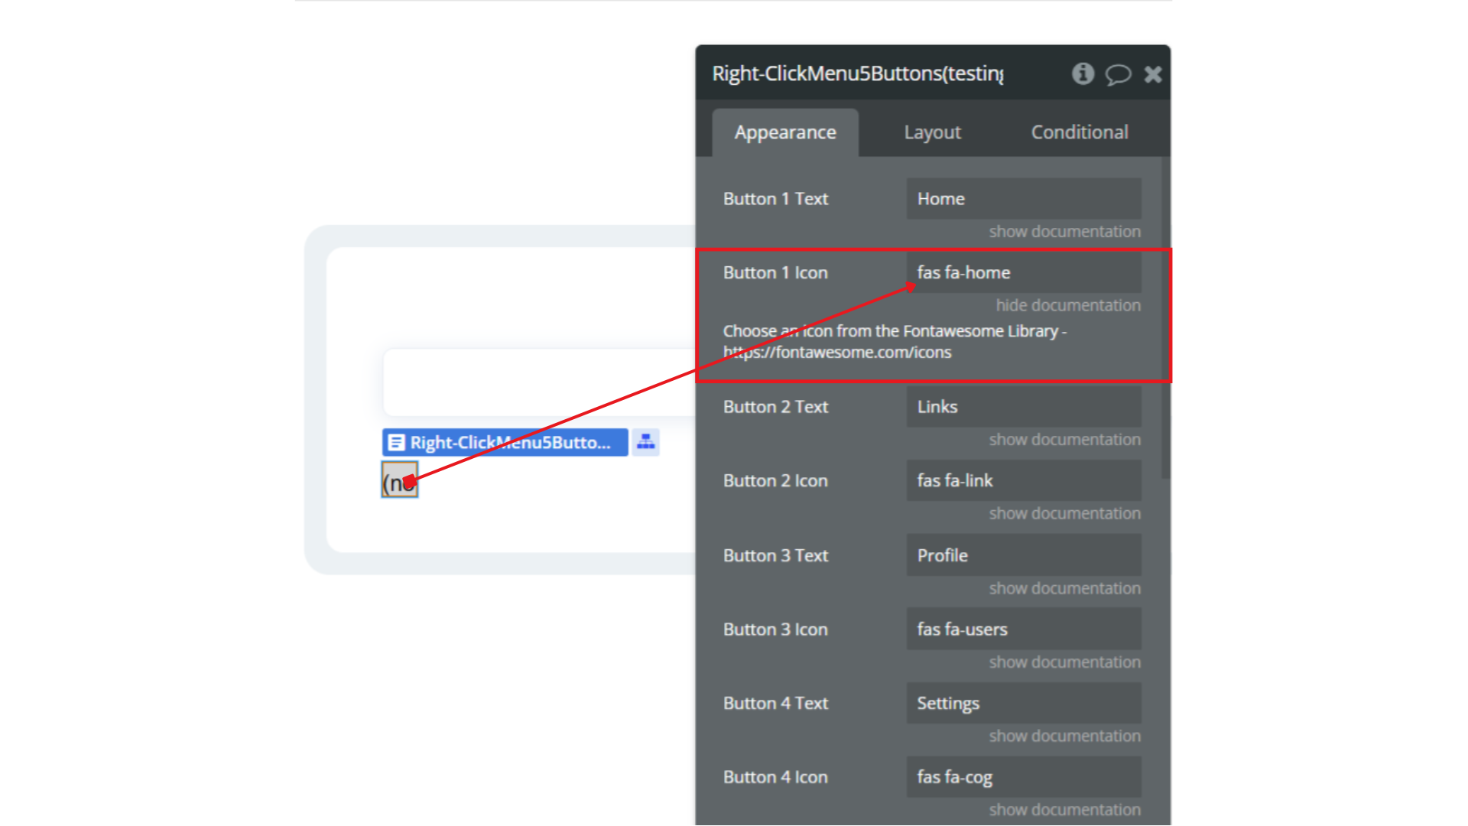Screen dimensions: 1468x826
Task: Click Button 3 Text field containing Profile
Action: tap(1023, 555)
